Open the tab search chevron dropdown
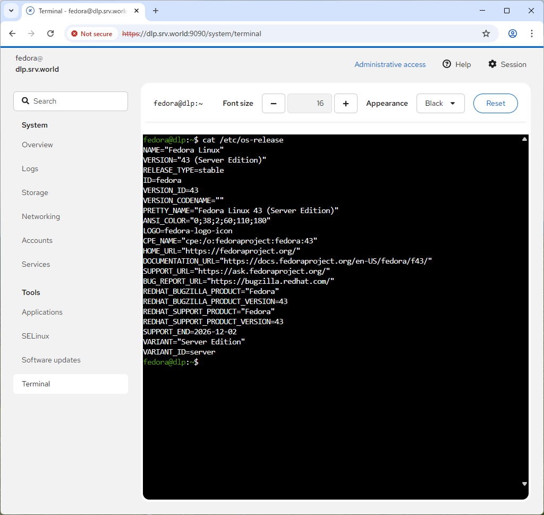544x515 pixels. tap(11, 11)
